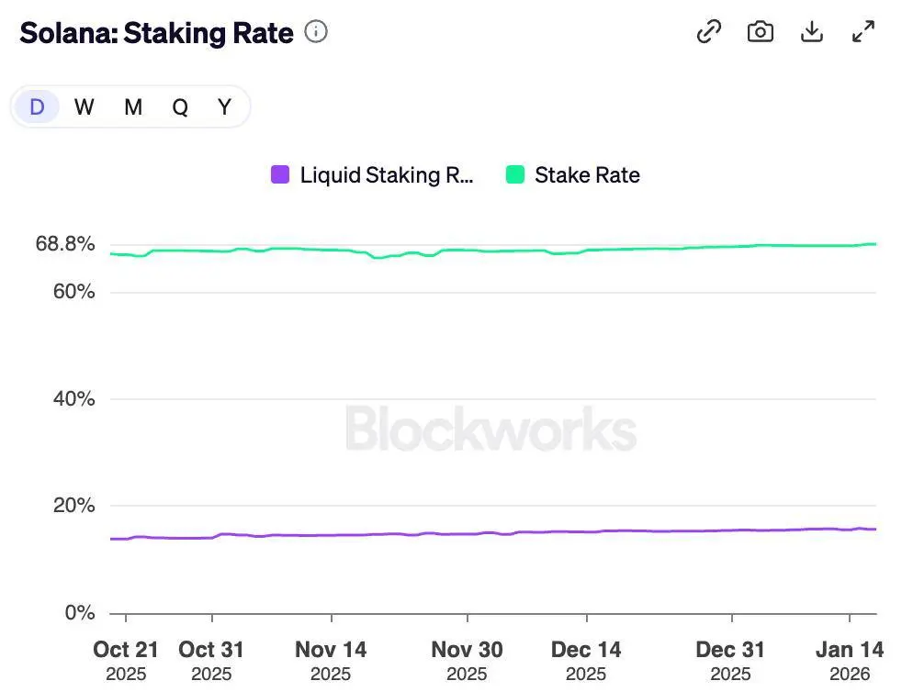Viewport: 902px width, 692px height.
Task: Choose the Q quarterly interval
Action: 180,107
